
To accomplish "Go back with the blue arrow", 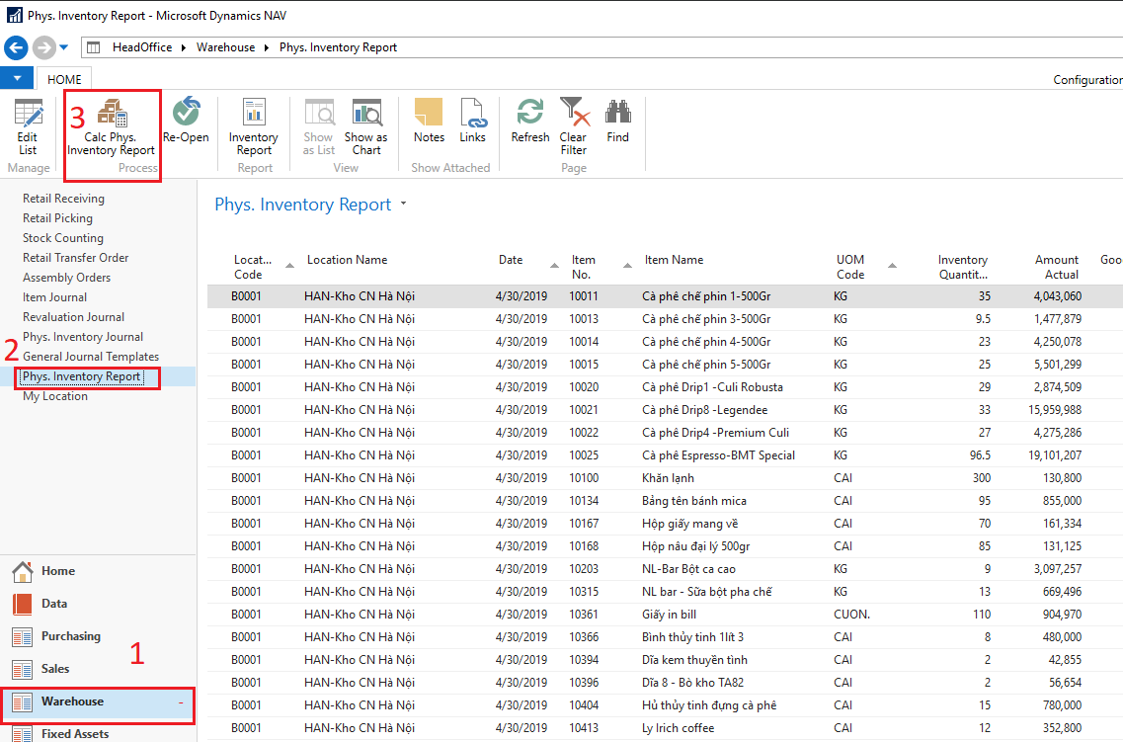I will coord(16,48).
